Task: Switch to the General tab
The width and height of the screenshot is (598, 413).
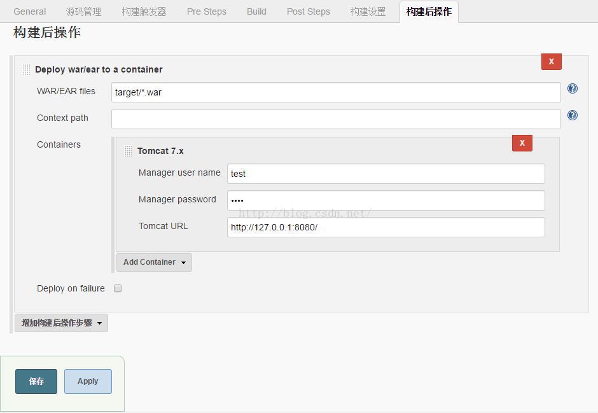Action: (x=29, y=11)
